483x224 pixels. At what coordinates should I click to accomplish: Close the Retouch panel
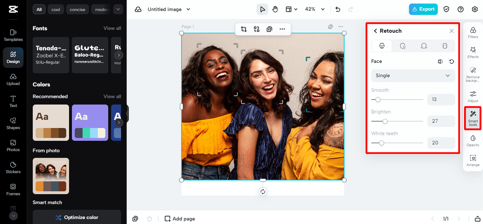pos(452,31)
